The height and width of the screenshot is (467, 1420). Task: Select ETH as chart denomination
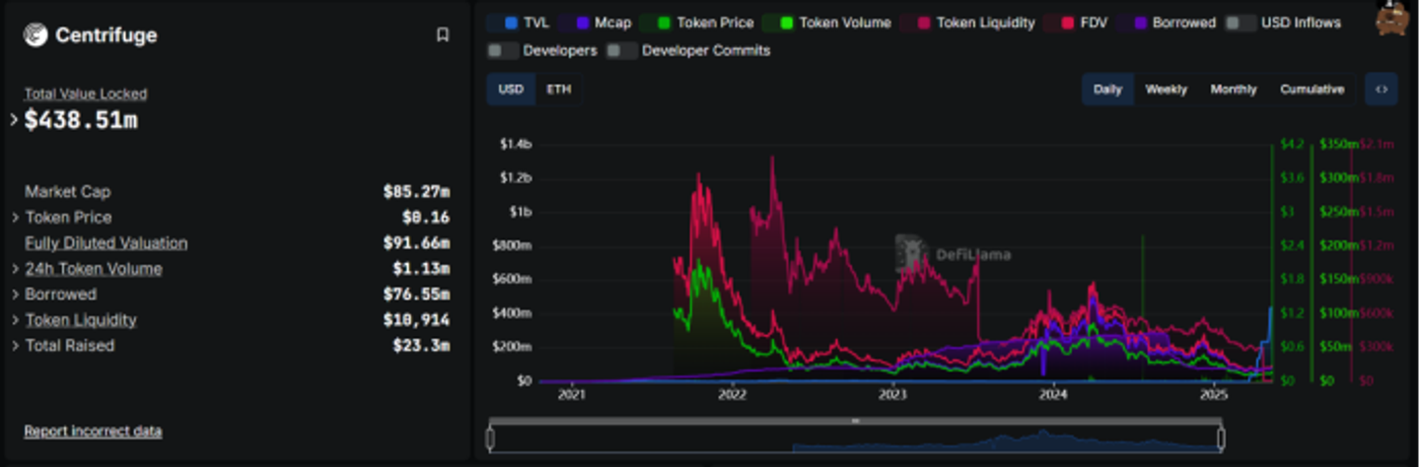click(558, 89)
